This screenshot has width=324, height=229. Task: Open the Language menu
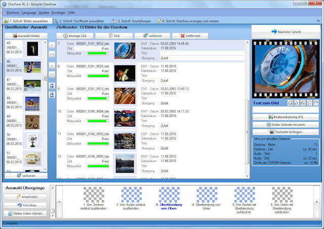pyautogui.click(x=29, y=13)
